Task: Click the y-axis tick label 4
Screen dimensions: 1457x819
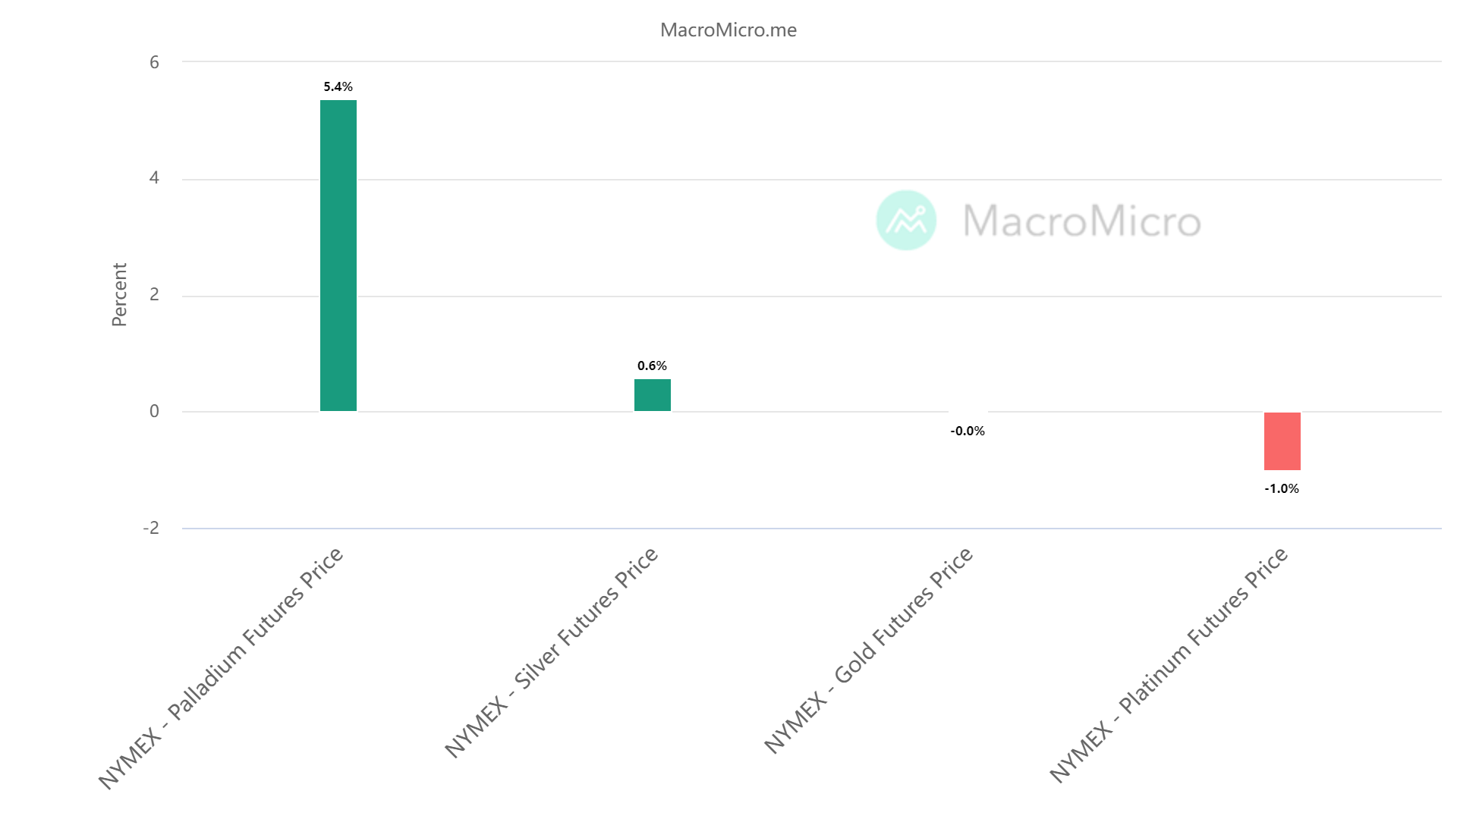Action: coord(155,178)
